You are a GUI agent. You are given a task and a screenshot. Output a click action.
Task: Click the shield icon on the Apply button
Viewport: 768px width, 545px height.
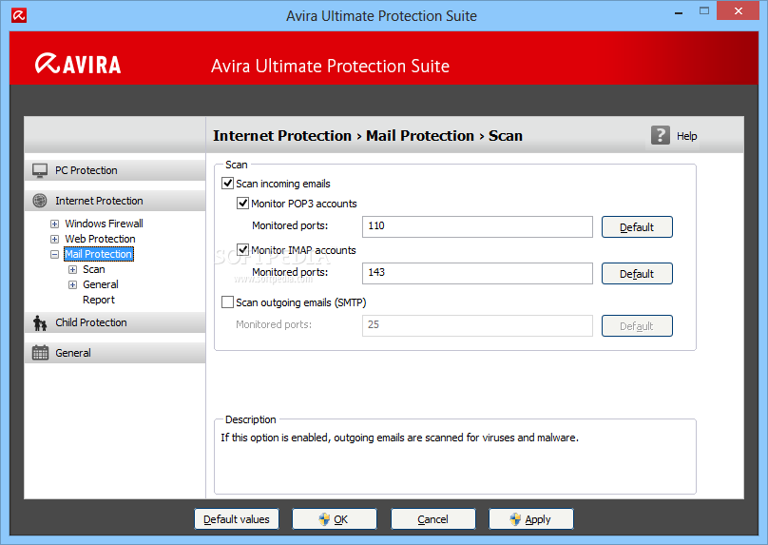(515, 519)
